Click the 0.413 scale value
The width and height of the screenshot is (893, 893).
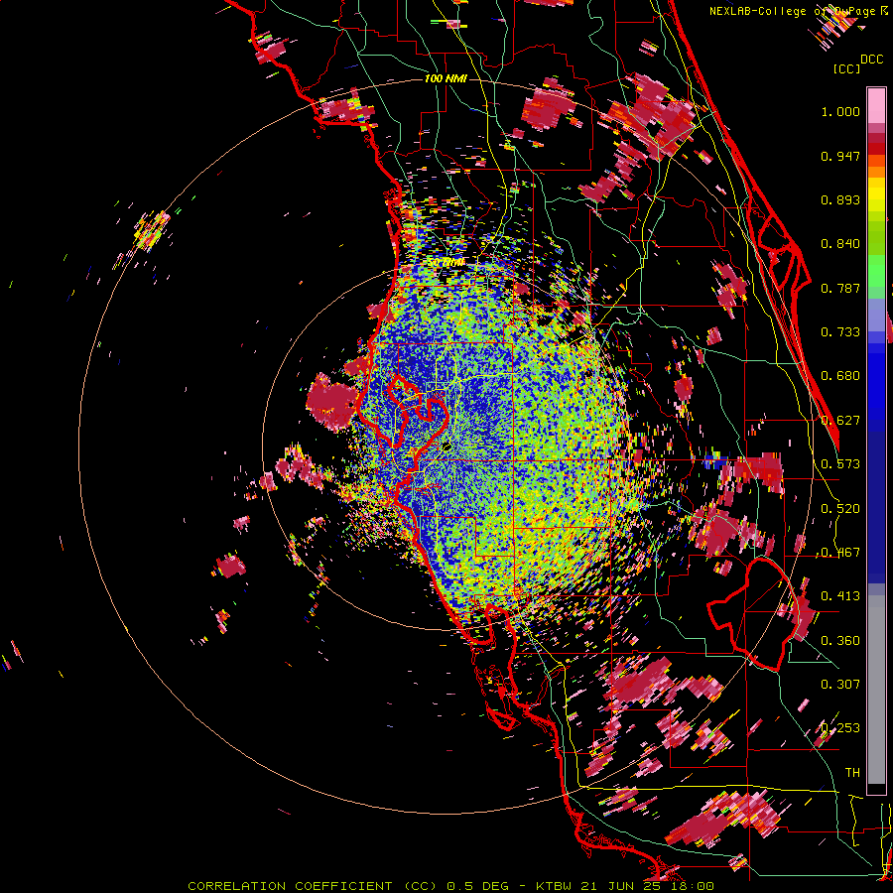pos(840,596)
